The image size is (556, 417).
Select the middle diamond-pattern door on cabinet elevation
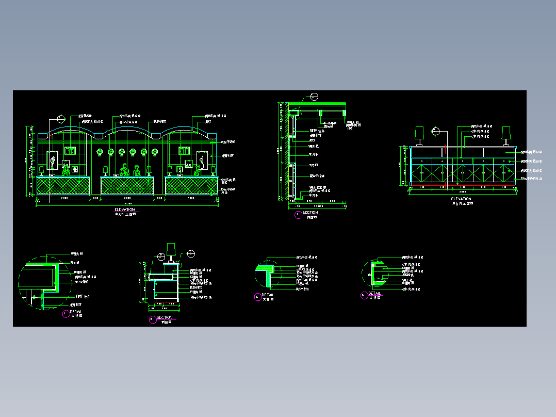point(463,173)
